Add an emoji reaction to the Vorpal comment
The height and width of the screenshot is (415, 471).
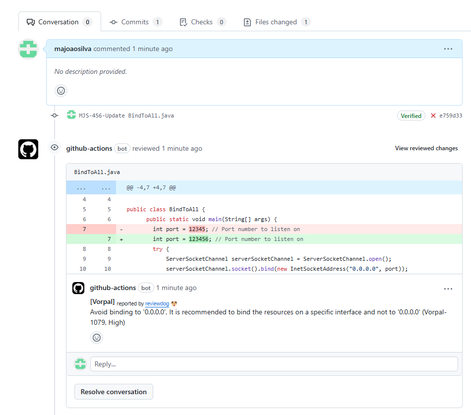[x=97, y=337]
